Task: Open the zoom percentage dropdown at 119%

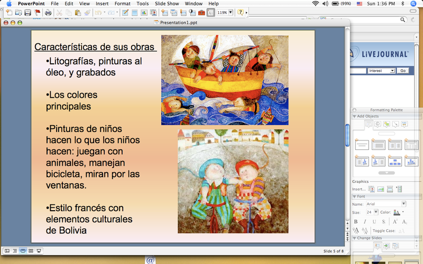Action: (x=231, y=12)
